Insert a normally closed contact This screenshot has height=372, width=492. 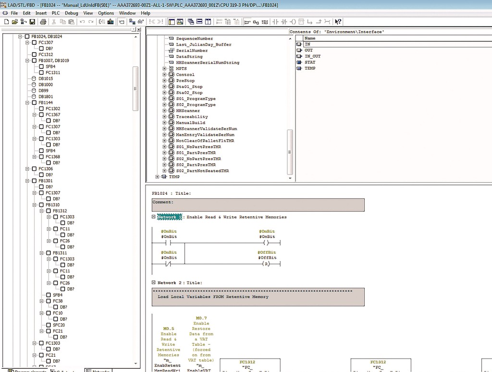tap(284, 22)
